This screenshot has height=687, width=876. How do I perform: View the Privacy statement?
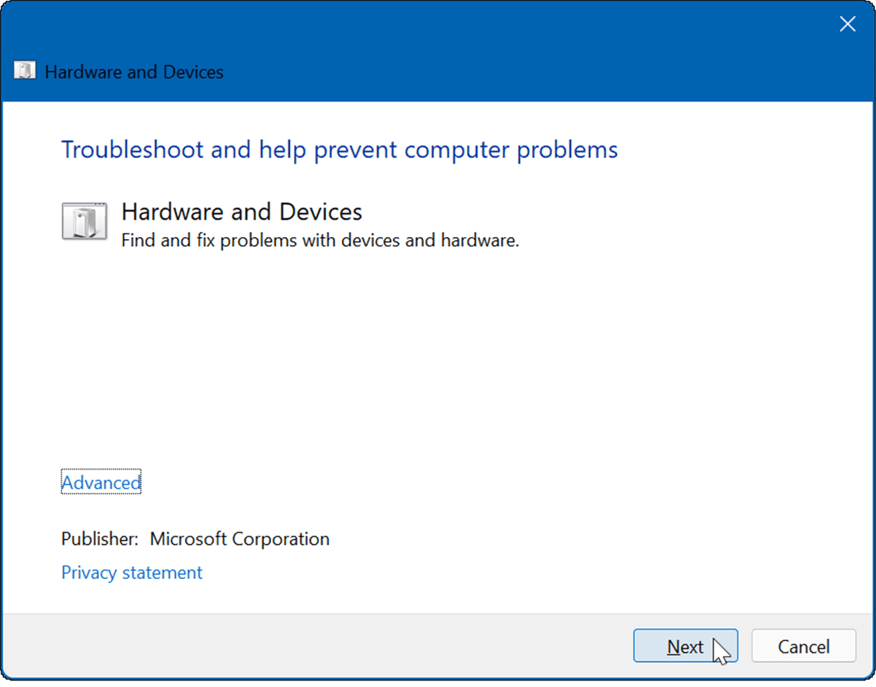coord(132,573)
